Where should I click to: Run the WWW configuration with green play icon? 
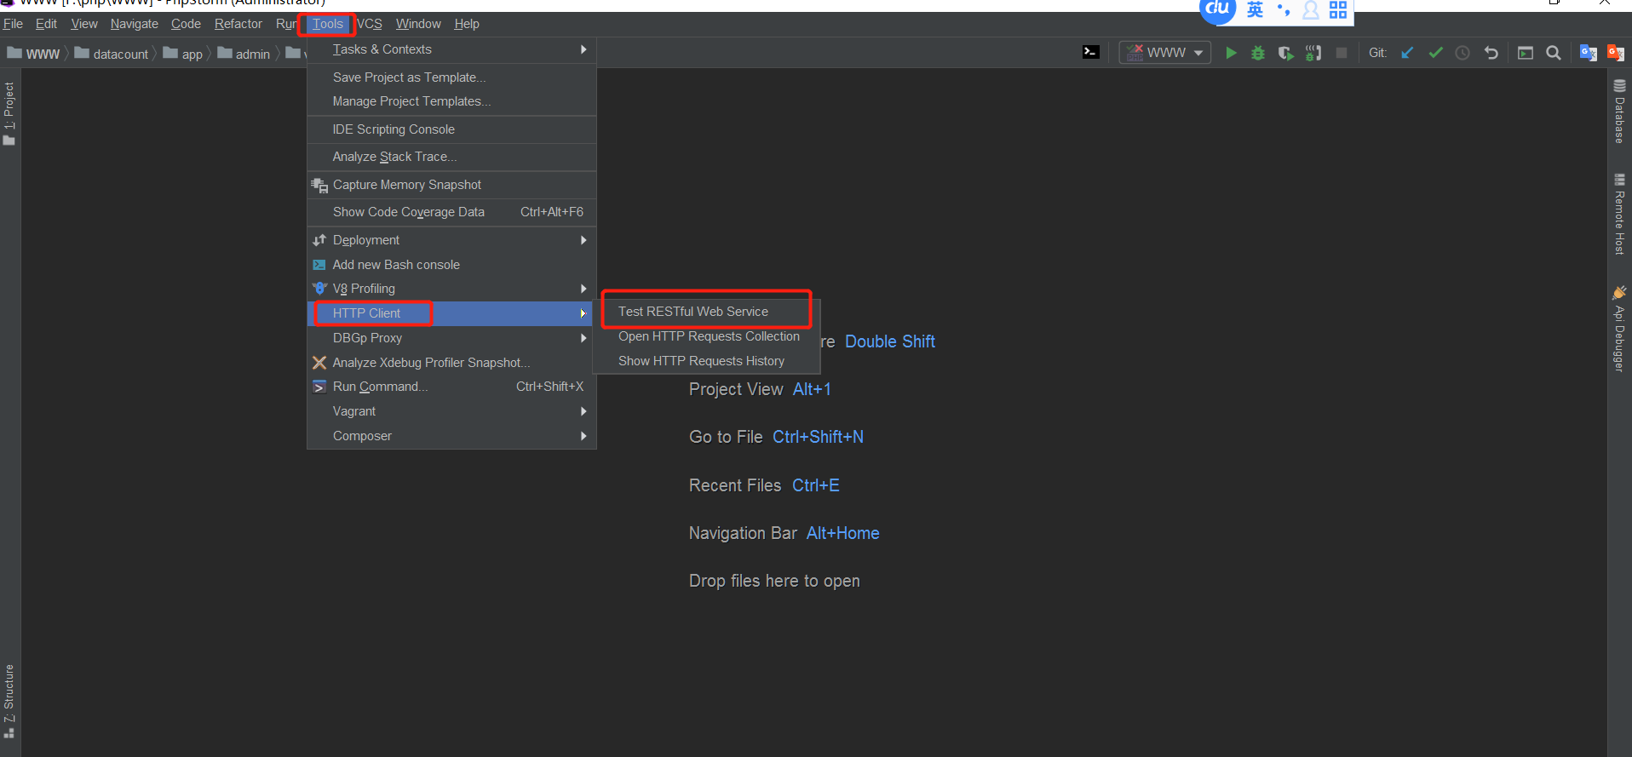click(x=1231, y=53)
